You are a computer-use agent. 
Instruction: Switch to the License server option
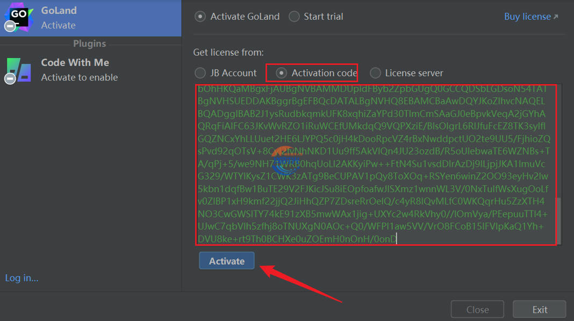tap(375, 73)
